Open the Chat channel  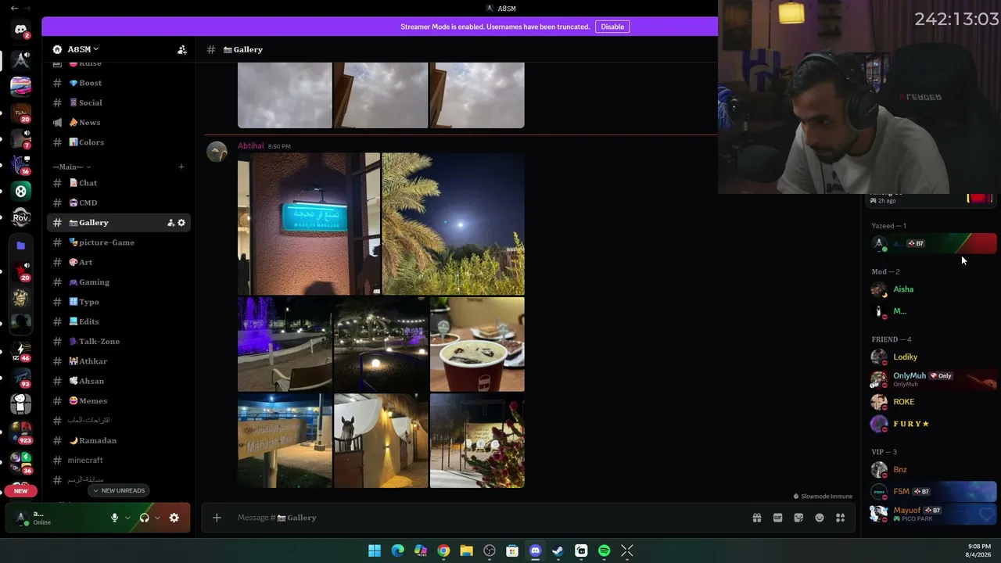point(119,183)
